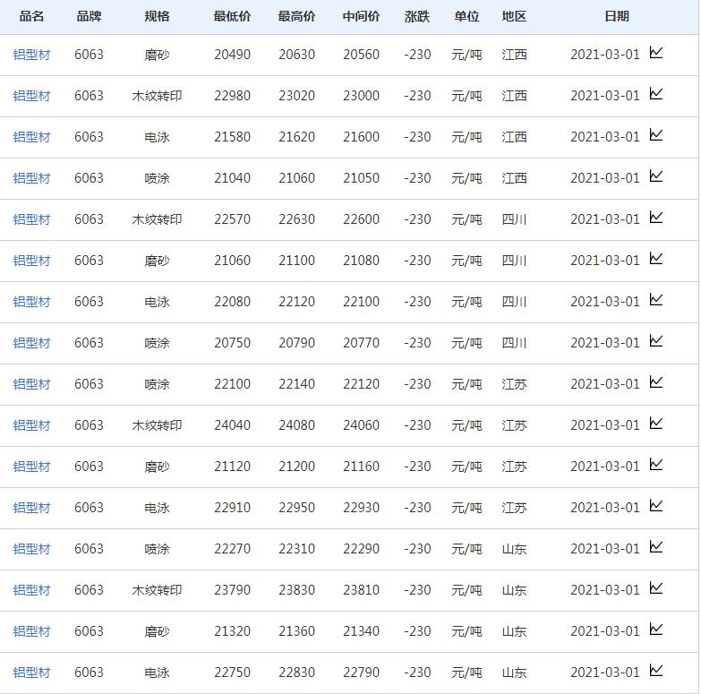Open trend chart icon for 江苏 磨砂 row
The width and height of the screenshot is (701, 694).
pyautogui.click(x=656, y=465)
